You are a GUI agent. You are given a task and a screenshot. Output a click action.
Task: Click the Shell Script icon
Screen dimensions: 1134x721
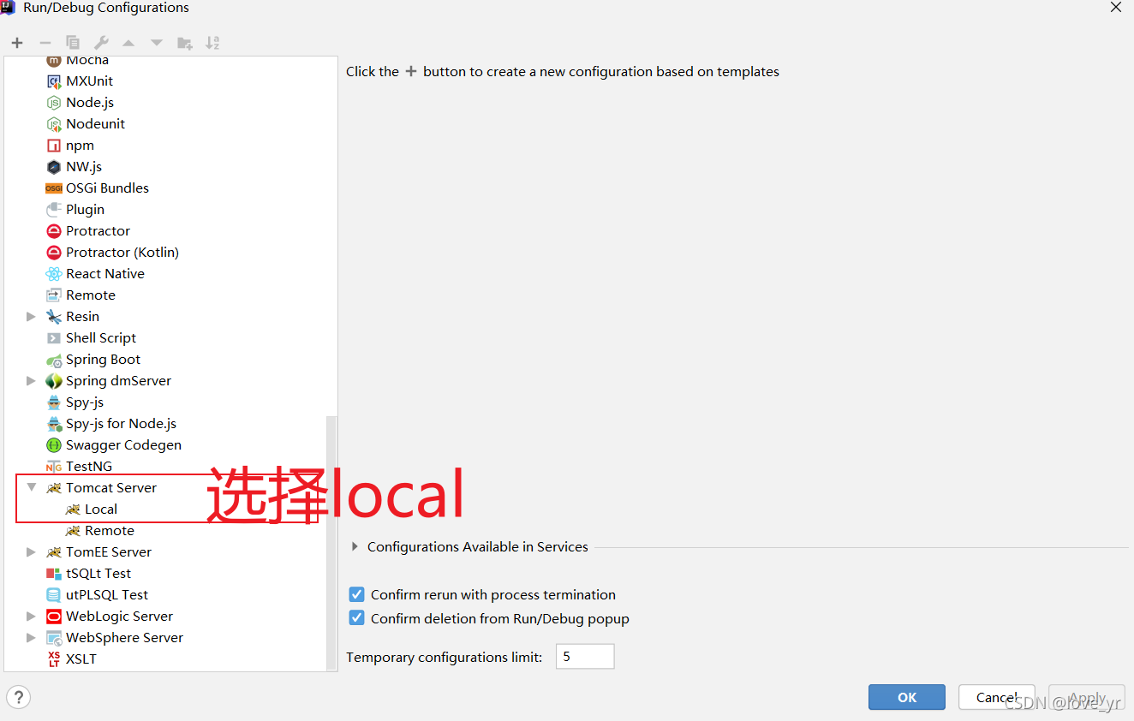[x=54, y=338]
